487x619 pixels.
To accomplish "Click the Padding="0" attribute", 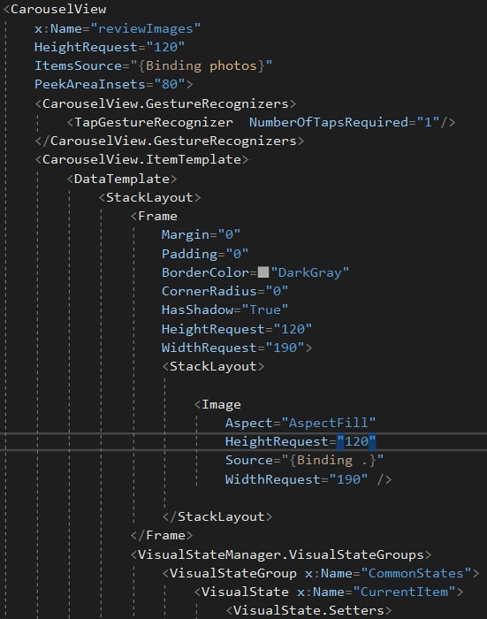I will pos(205,254).
